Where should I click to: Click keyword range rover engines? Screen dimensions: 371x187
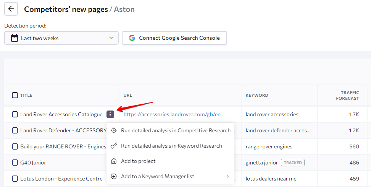pos(269,147)
